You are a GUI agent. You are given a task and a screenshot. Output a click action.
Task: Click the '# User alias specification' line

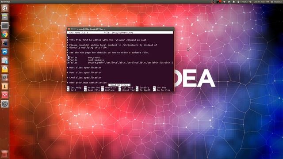84,72
